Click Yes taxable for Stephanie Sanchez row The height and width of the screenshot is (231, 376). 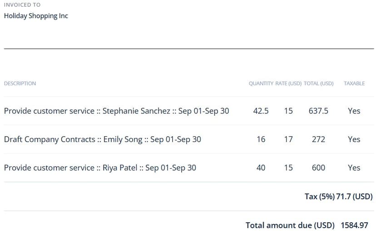pos(354,111)
